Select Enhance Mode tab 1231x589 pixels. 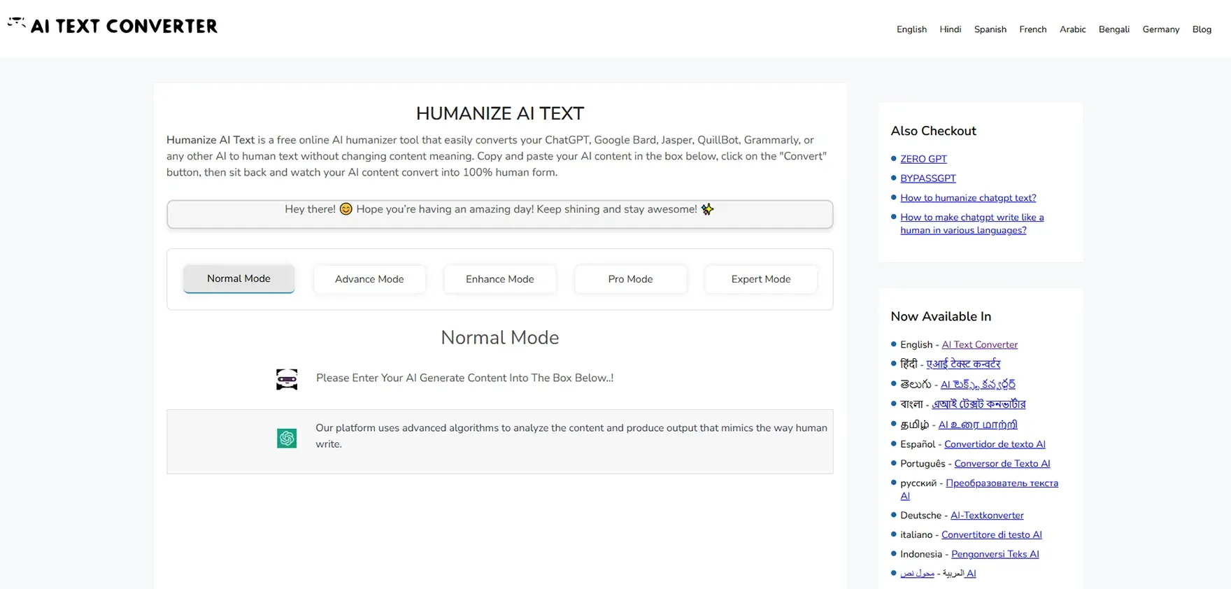[x=500, y=279]
